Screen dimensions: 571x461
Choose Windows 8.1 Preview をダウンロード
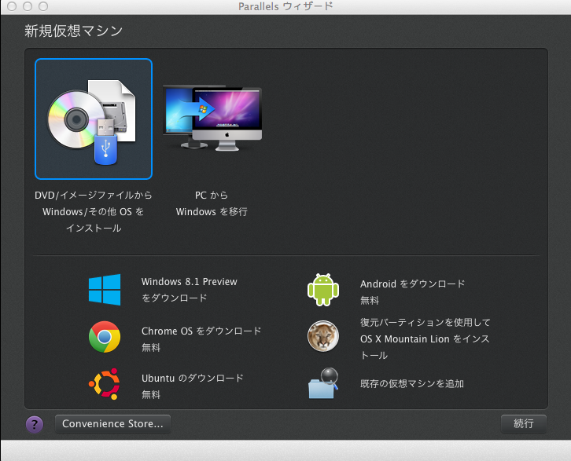pyautogui.click(x=190, y=290)
